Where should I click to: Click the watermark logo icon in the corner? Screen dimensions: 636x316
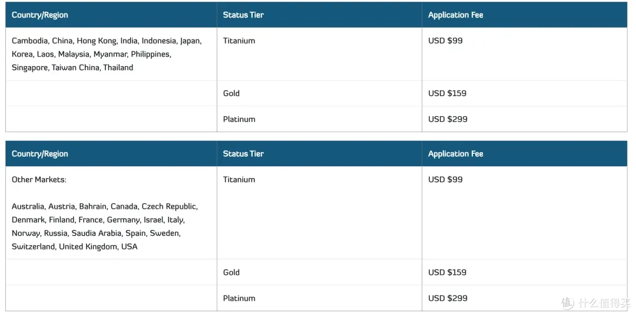click(x=568, y=302)
